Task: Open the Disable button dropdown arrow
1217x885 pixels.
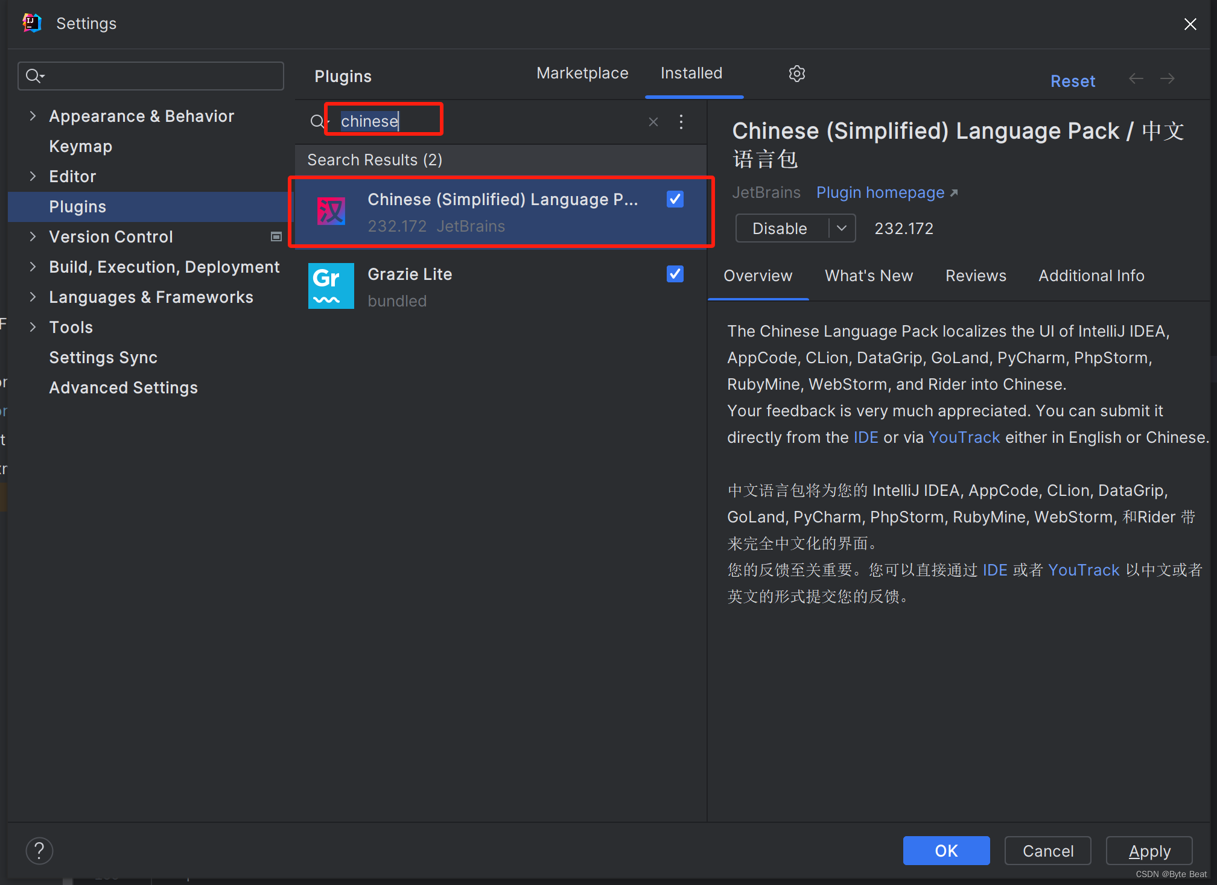Action: coord(842,228)
